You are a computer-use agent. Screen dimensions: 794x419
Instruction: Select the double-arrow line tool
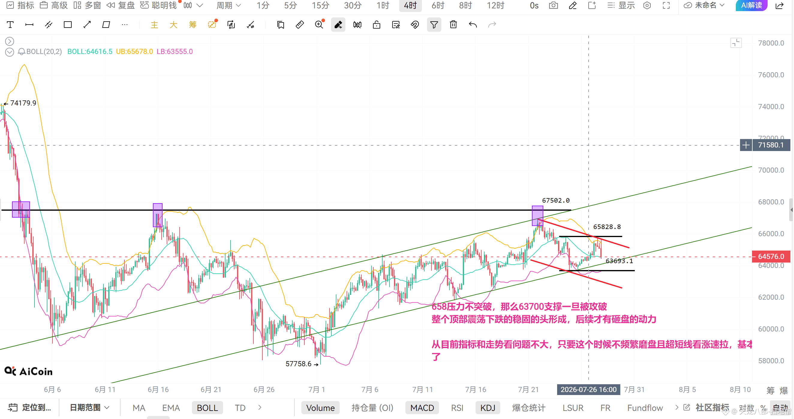click(x=87, y=25)
